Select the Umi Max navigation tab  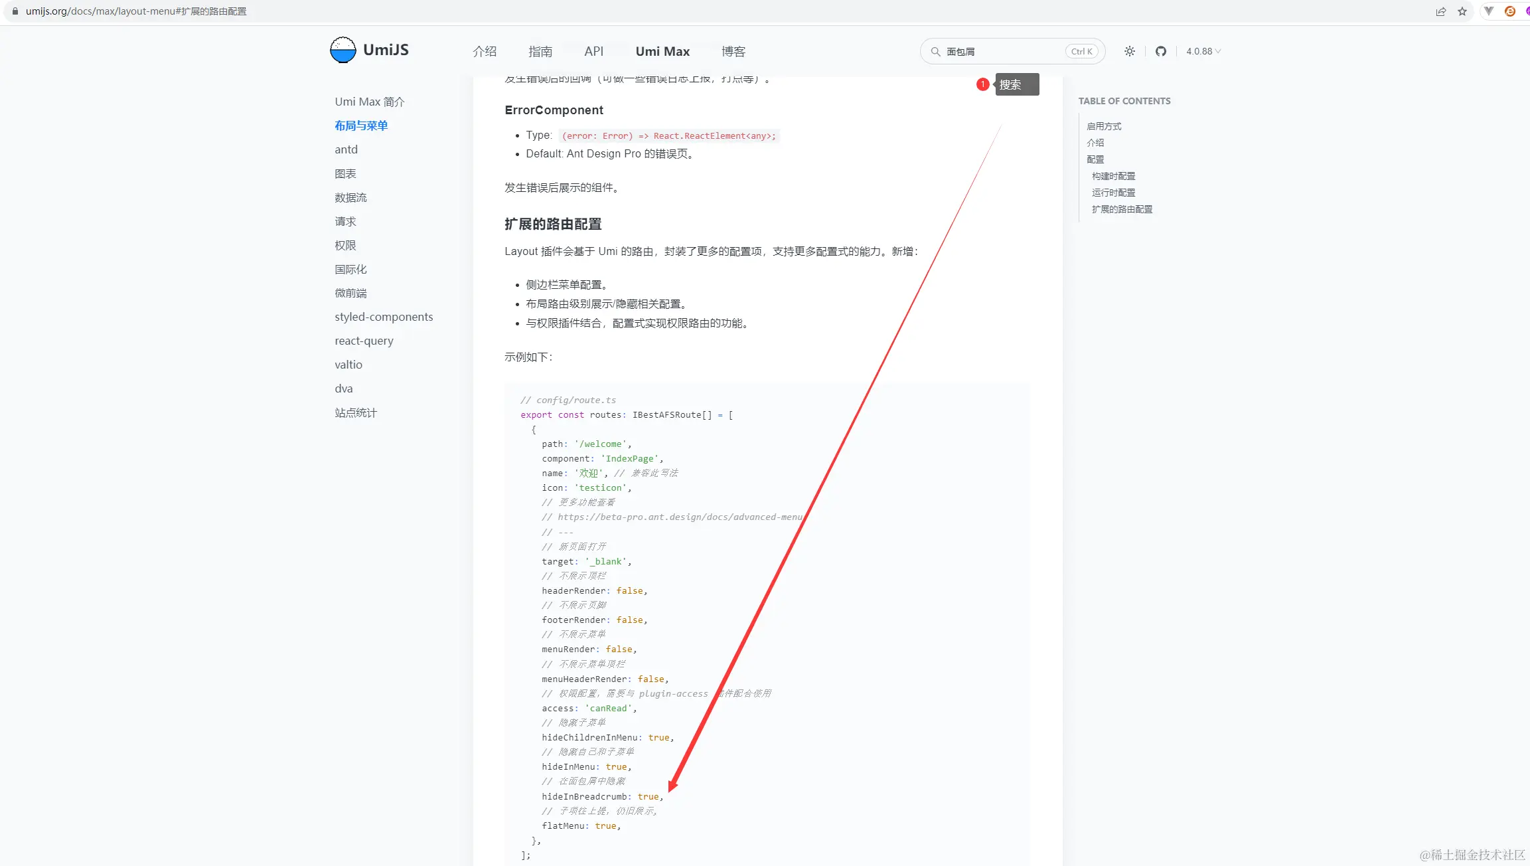662,51
